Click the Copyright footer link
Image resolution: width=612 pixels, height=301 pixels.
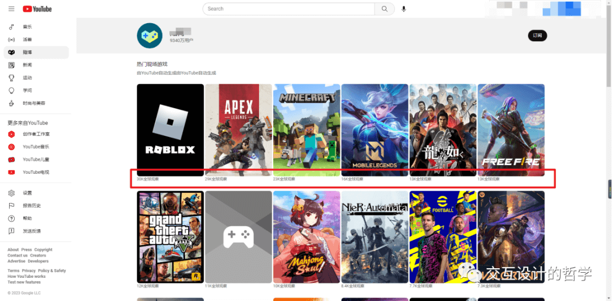click(x=43, y=250)
